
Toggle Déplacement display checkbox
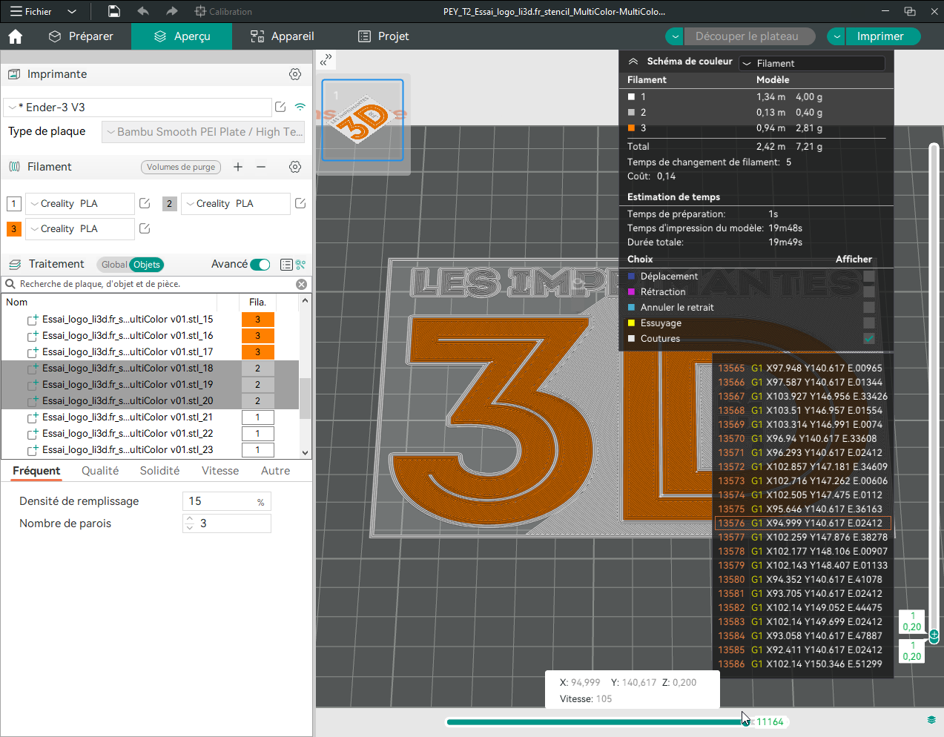pyautogui.click(x=869, y=276)
